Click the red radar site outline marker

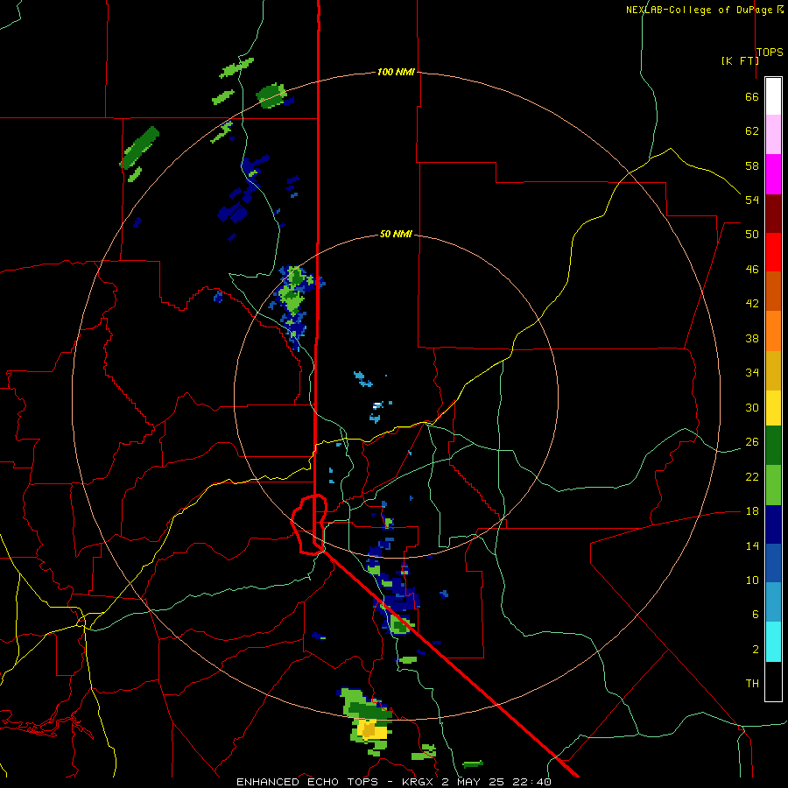[x=310, y=524]
